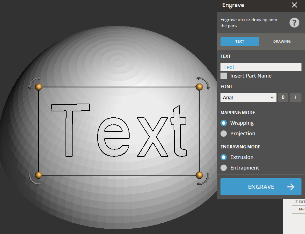Screen dimensions: 305x234
Task: Choose Entrapment engraving mode
Action: tap(224, 168)
